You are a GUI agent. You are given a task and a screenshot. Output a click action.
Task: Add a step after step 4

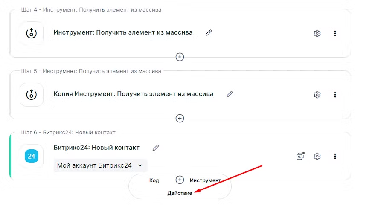[180, 57]
